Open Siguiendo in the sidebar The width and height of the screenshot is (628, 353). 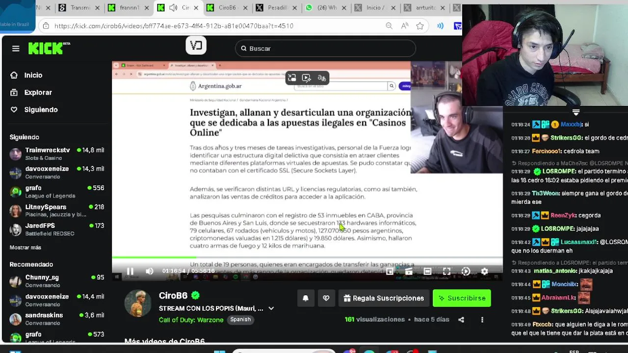(x=34, y=109)
